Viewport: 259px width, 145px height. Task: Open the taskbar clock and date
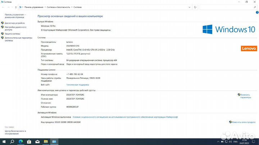point(244,141)
